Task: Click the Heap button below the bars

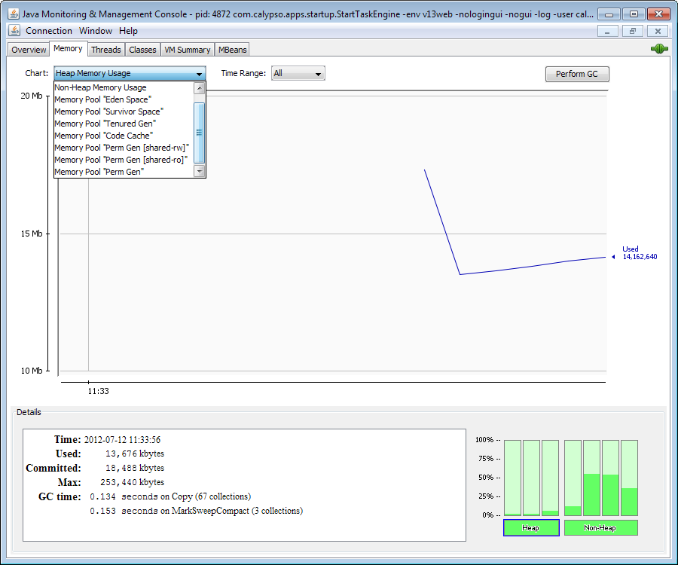Action: click(531, 528)
